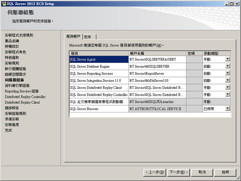241x181 pixels.
Task: Click Reporting Services 組態 step in sidebar
Action: pos(22,91)
